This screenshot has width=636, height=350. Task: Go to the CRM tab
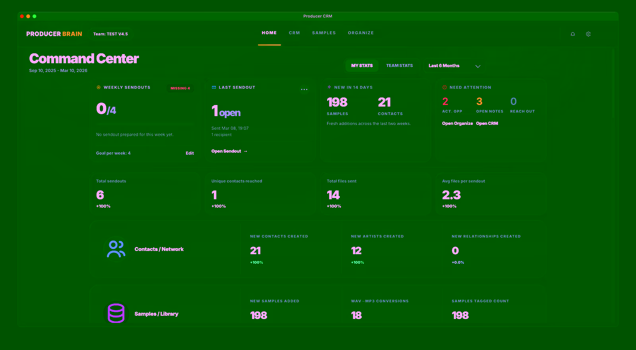click(x=294, y=33)
